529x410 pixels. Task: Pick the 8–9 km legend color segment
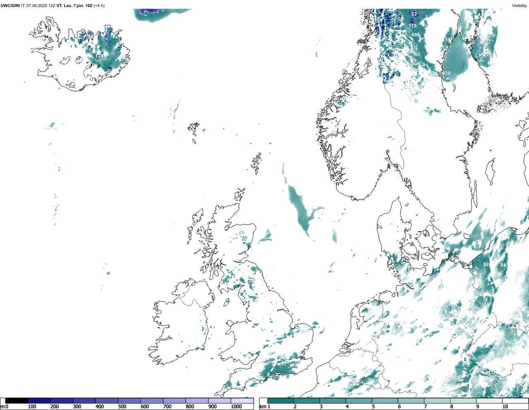point(463,400)
